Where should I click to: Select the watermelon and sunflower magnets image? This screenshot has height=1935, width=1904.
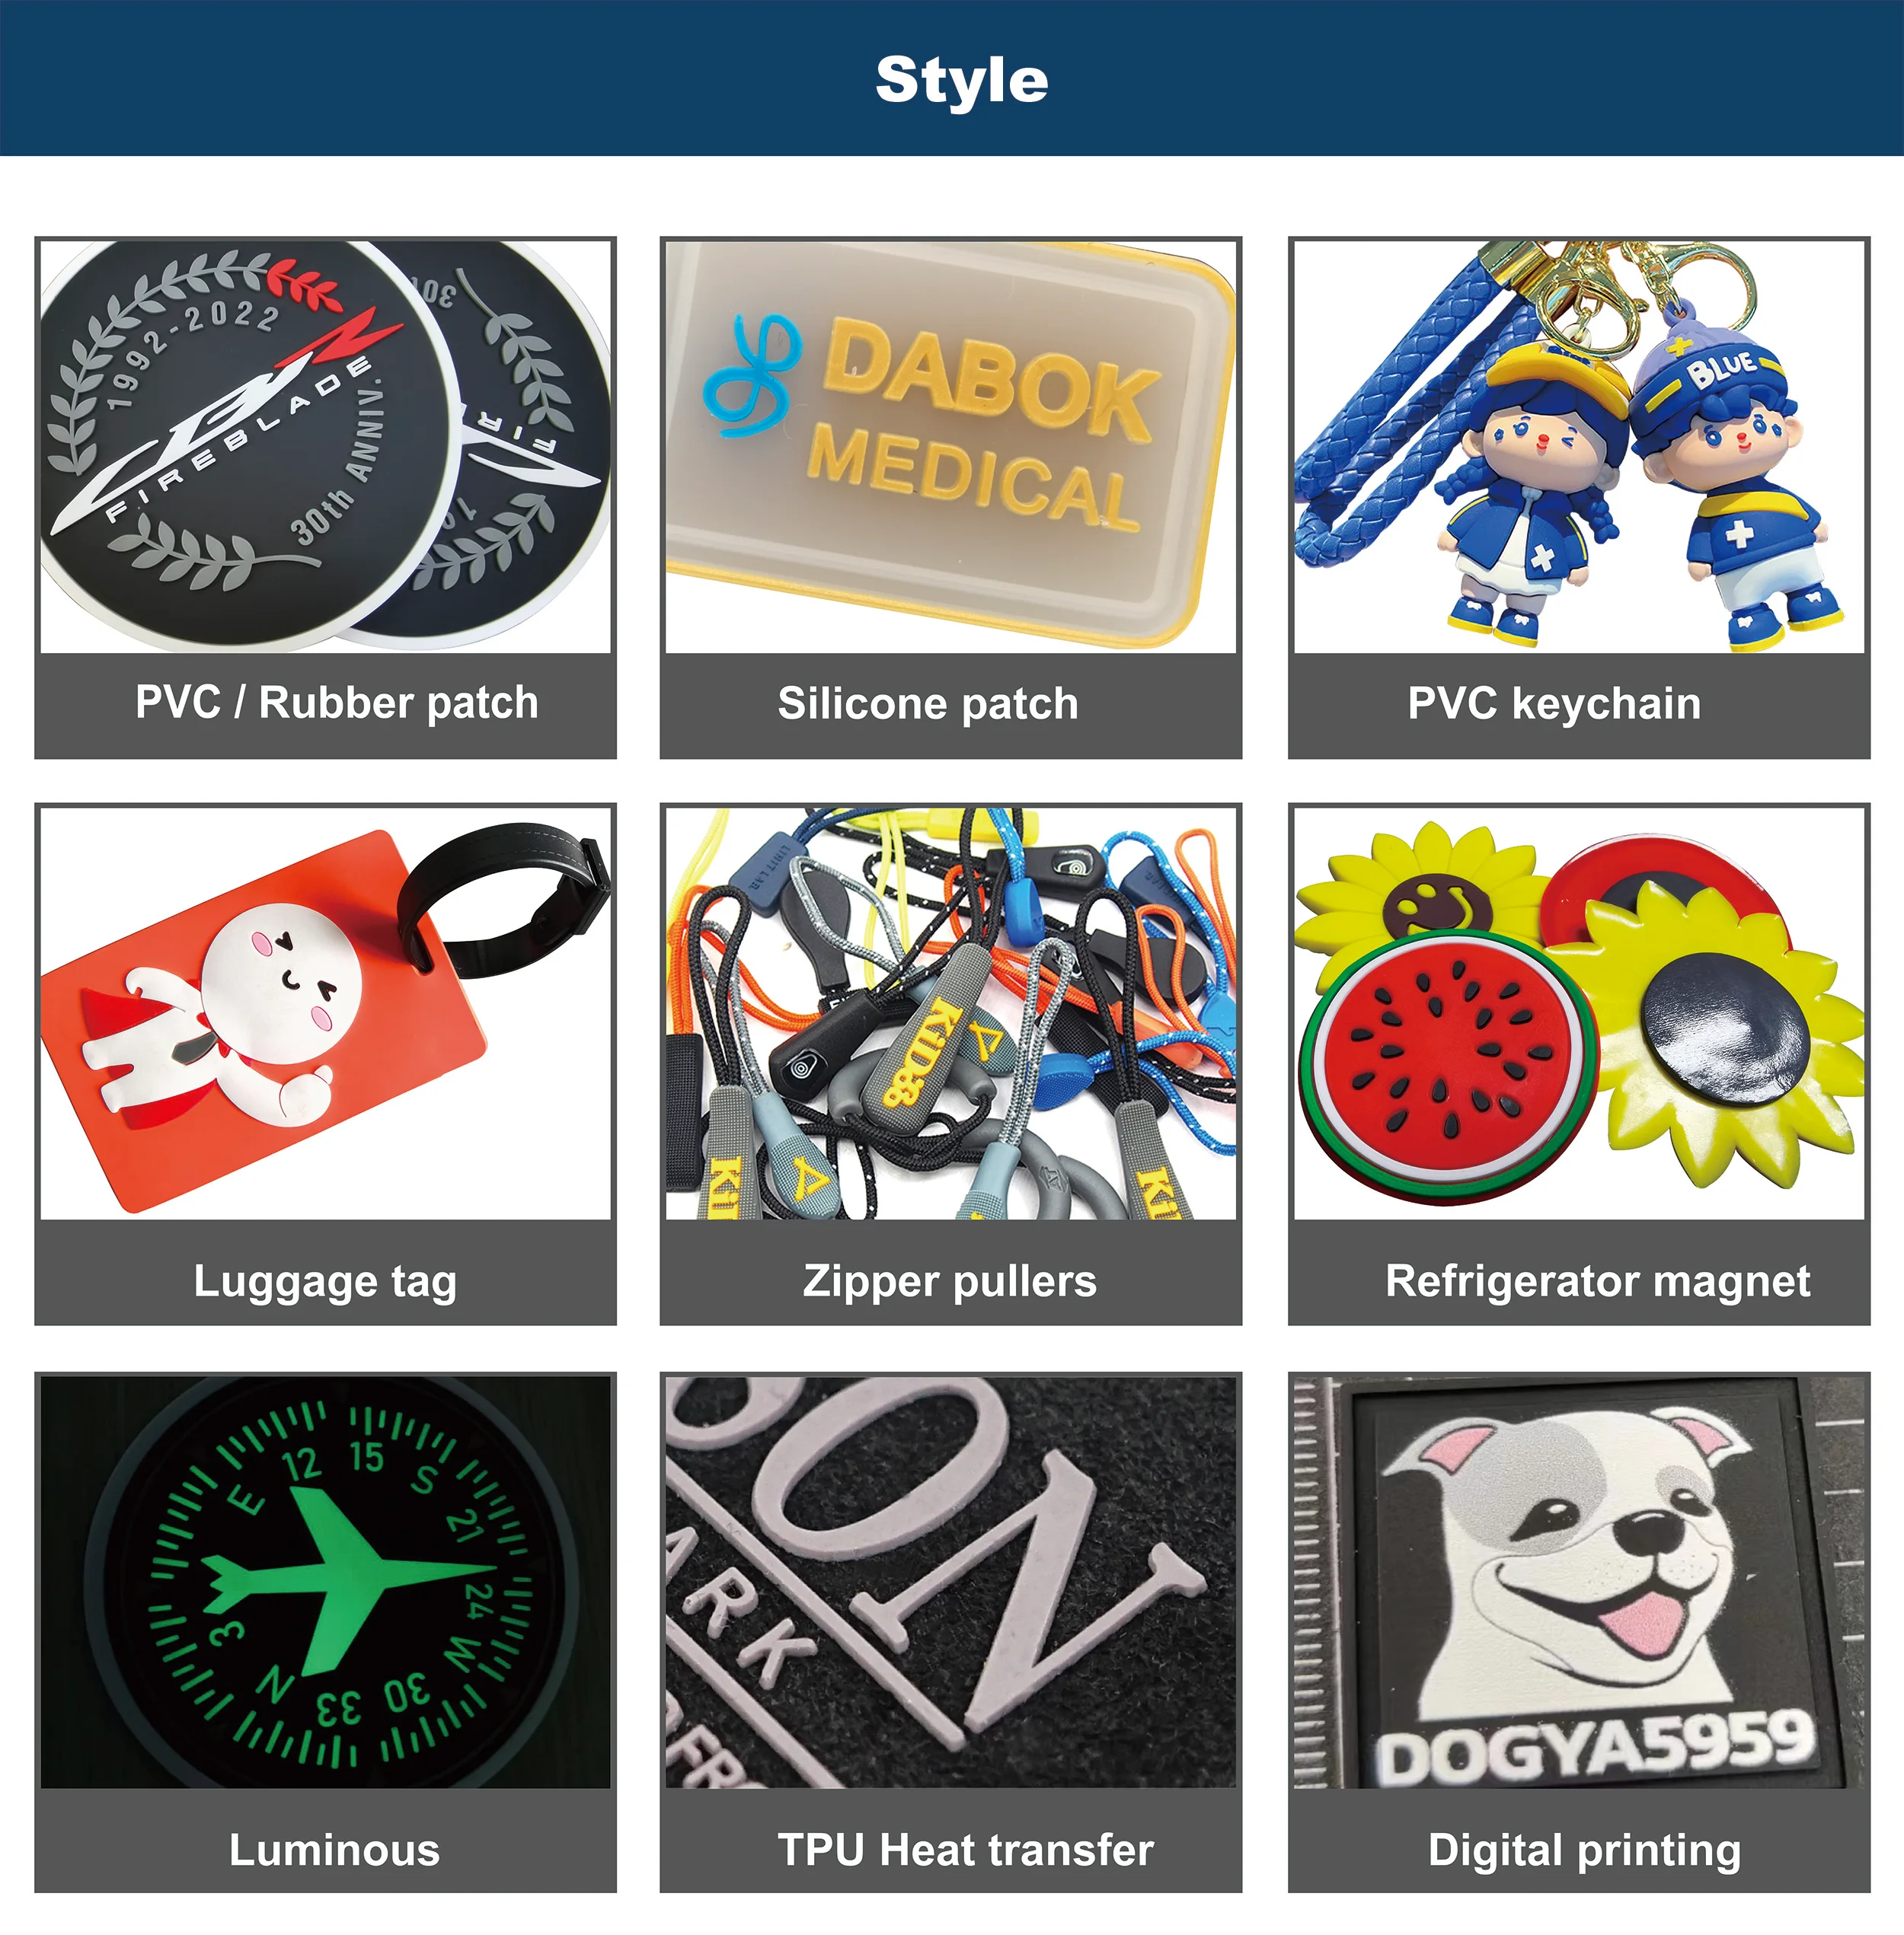pos(1579,1013)
